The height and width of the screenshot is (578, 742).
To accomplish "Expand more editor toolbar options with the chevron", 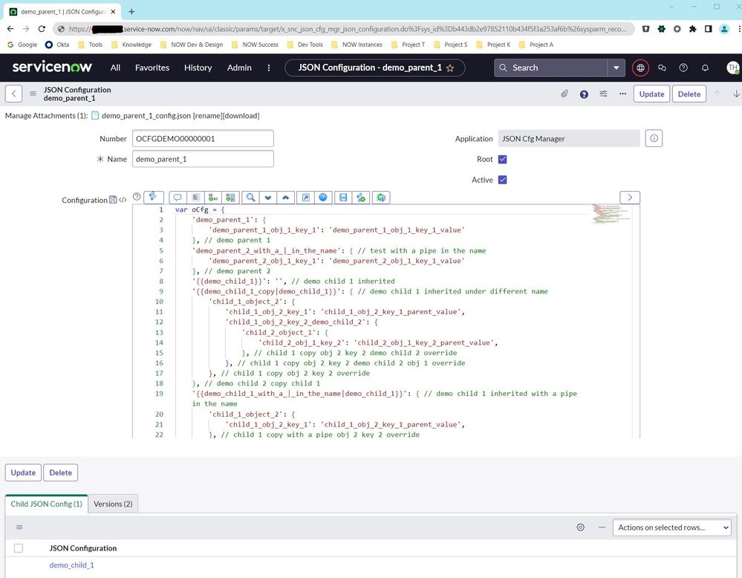I will 629,197.
